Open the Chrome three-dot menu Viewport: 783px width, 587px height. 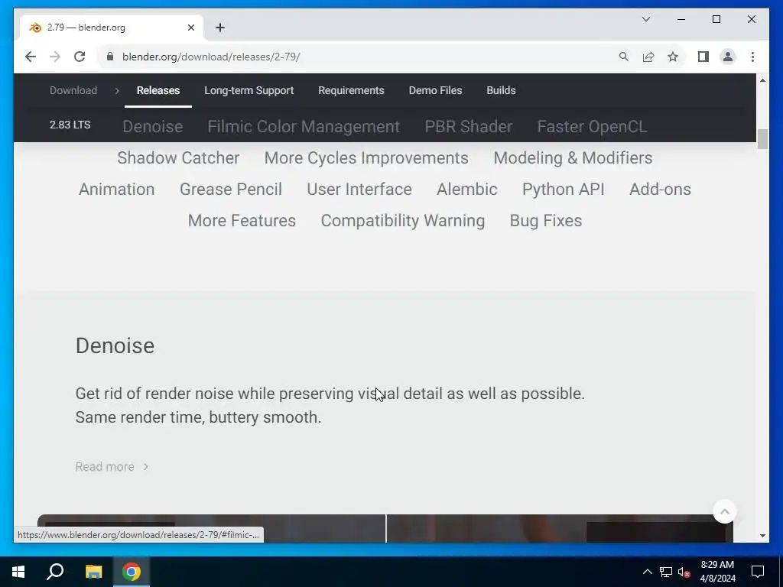point(752,57)
